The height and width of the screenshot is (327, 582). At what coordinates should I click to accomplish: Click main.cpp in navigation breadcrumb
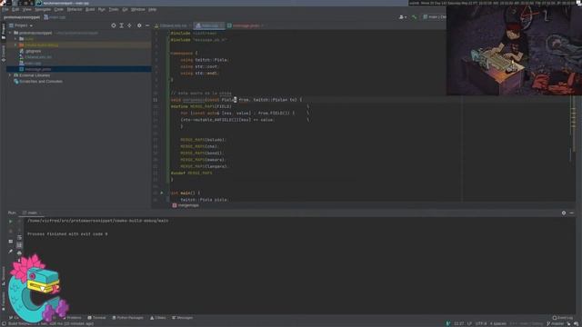[x=55, y=17]
